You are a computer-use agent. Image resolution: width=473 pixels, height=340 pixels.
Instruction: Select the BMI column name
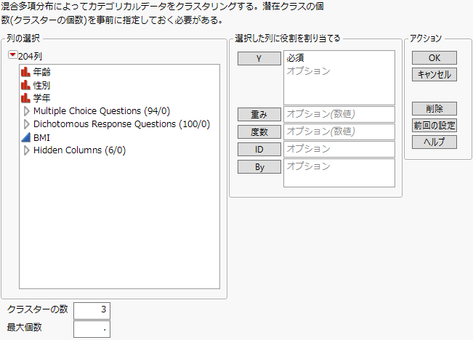point(42,137)
